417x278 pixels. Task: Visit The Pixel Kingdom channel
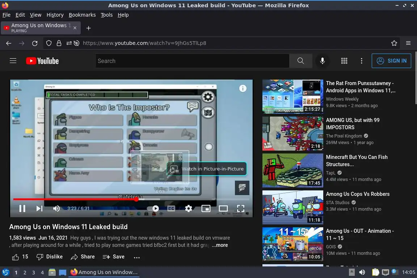click(x=344, y=136)
